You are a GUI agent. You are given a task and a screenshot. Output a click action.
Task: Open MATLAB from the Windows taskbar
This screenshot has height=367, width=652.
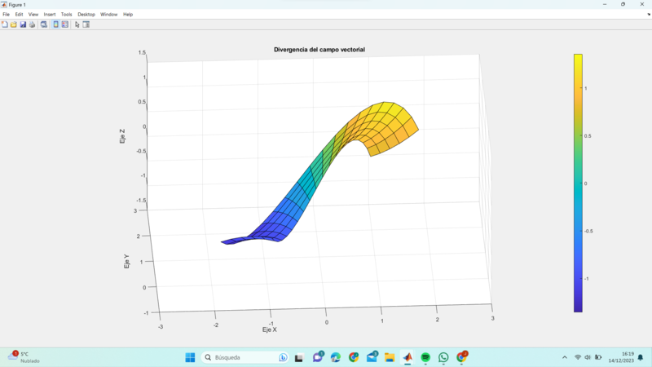[x=407, y=357]
